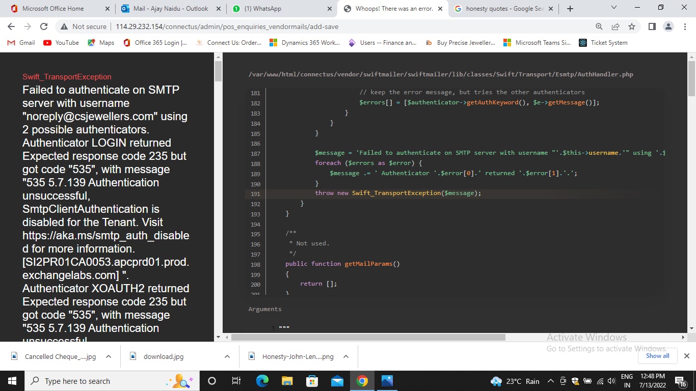The image size is (696, 391).
Task: Show hidden system tray icons
Action: point(550,381)
